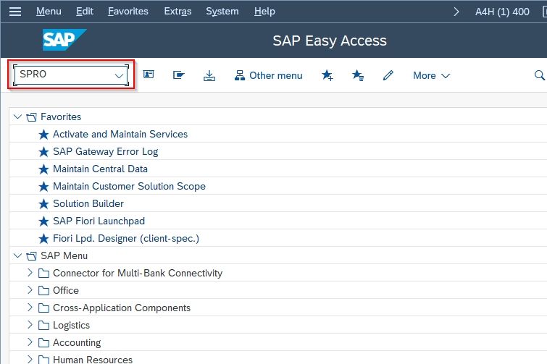547x364 pixels.
Task: Expand the menu bar overflow arrow
Action: click(456, 12)
